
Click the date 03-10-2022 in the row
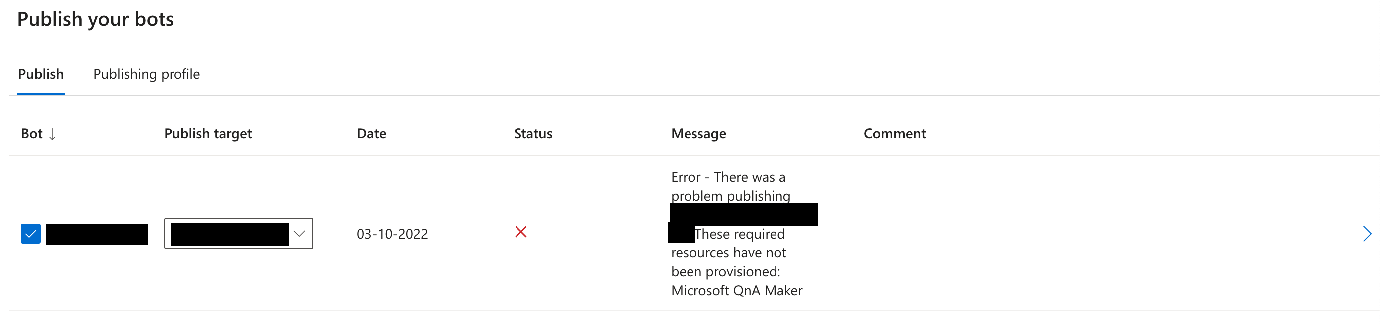pyautogui.click(x=393, y=234)
